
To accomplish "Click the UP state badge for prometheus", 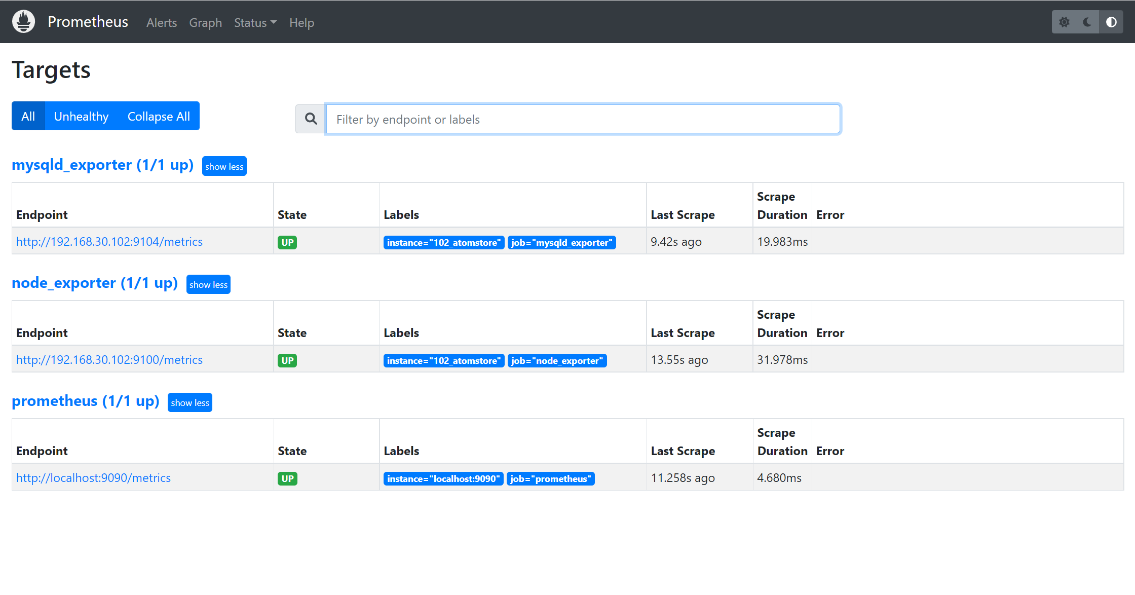I will (x=287, y=478).
